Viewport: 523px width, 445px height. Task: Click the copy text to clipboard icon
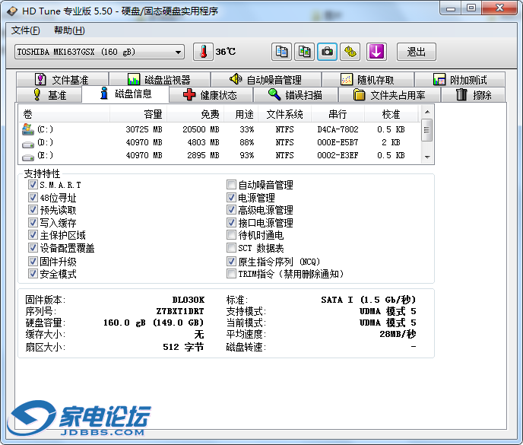(282, 52)
